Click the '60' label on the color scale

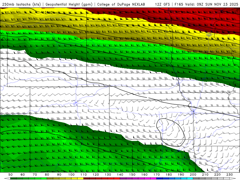tap(23, 175)
